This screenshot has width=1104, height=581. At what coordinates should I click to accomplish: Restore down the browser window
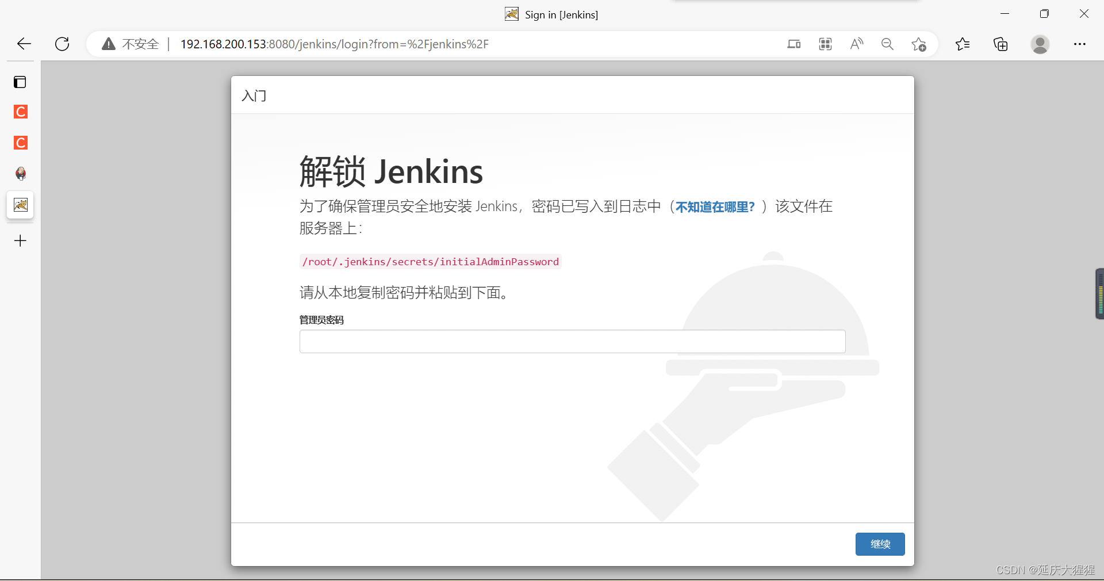coord(1044,14)
